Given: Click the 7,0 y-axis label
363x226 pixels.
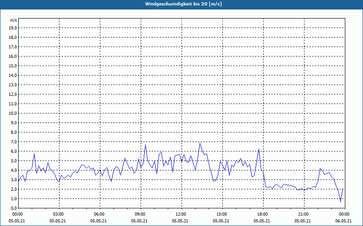Looking at the screenshot, I should [x=14, y=142].
